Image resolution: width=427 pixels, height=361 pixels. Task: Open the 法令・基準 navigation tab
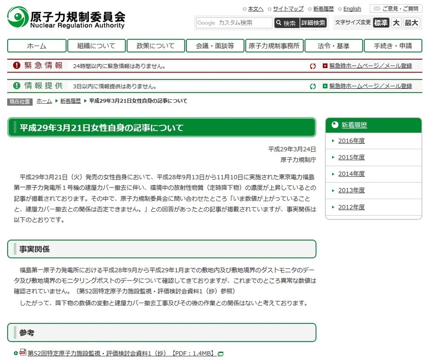coord(334,46)
